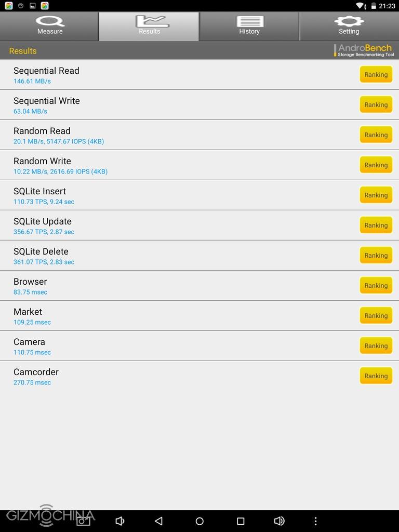The height and width of the screenshot is (532, 399).
Task: Tap the AndroBench logo
Action: (364, 50)
